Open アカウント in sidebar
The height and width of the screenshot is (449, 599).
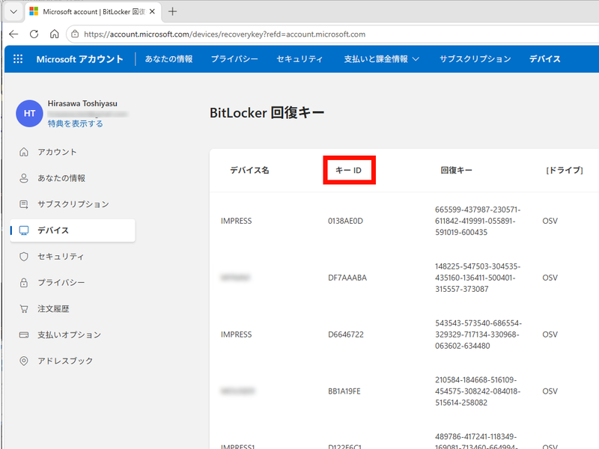(x=57, y=152)
